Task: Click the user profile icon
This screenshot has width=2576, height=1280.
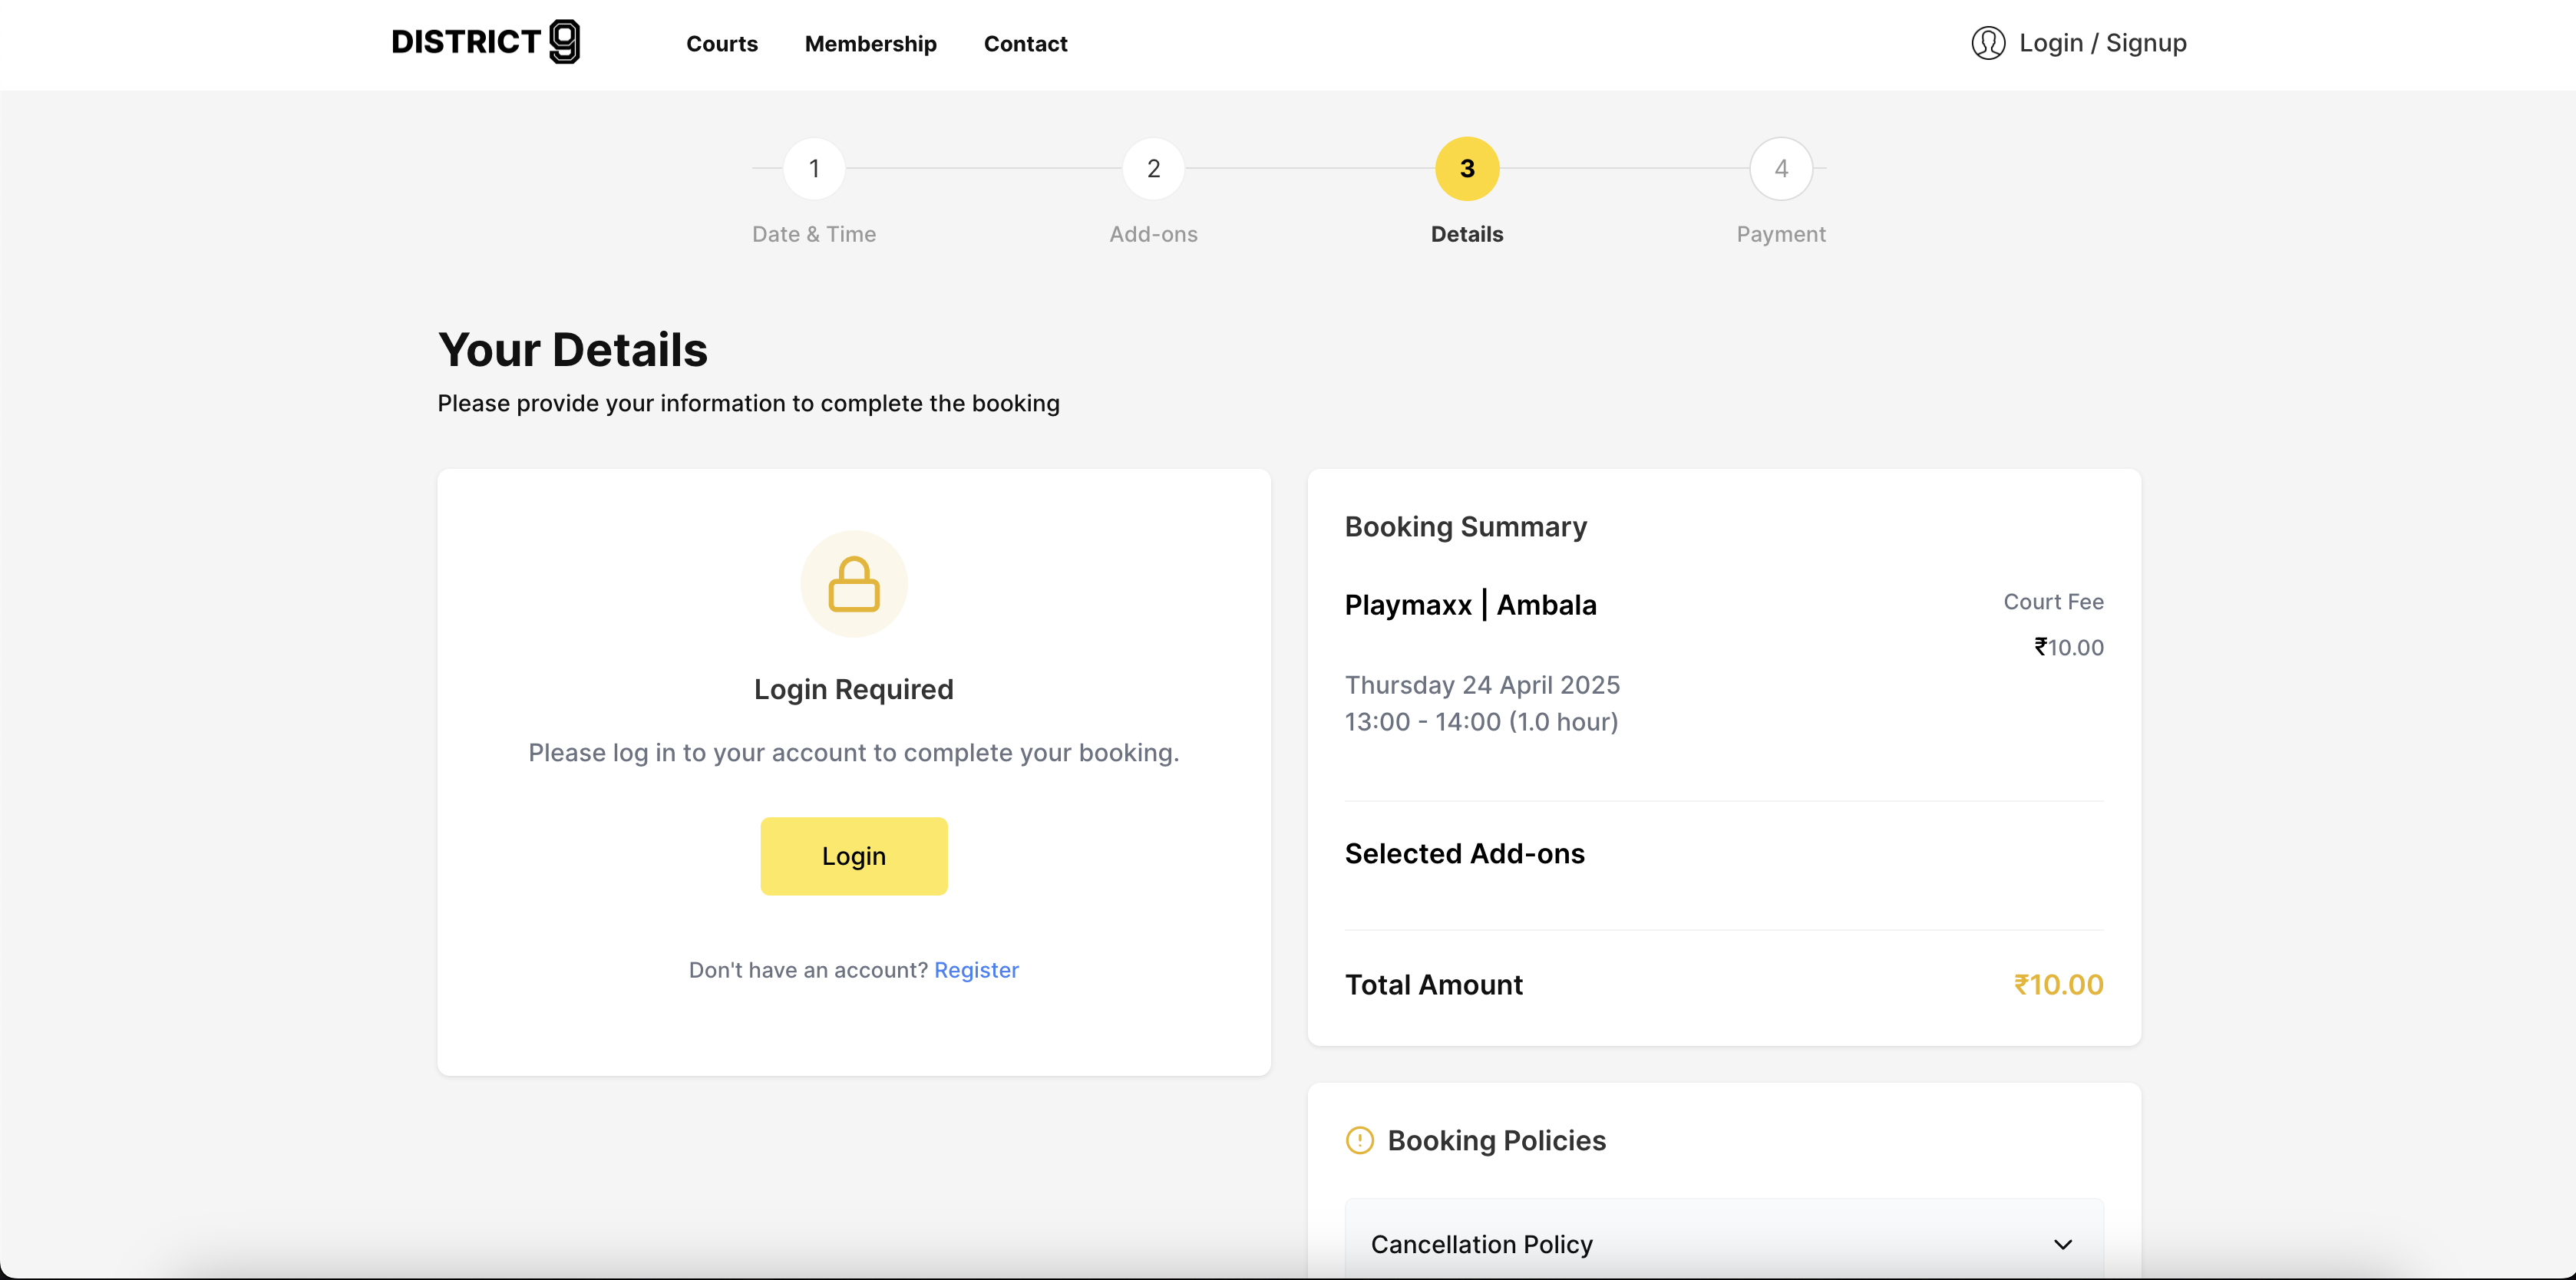Action: 1988,43
